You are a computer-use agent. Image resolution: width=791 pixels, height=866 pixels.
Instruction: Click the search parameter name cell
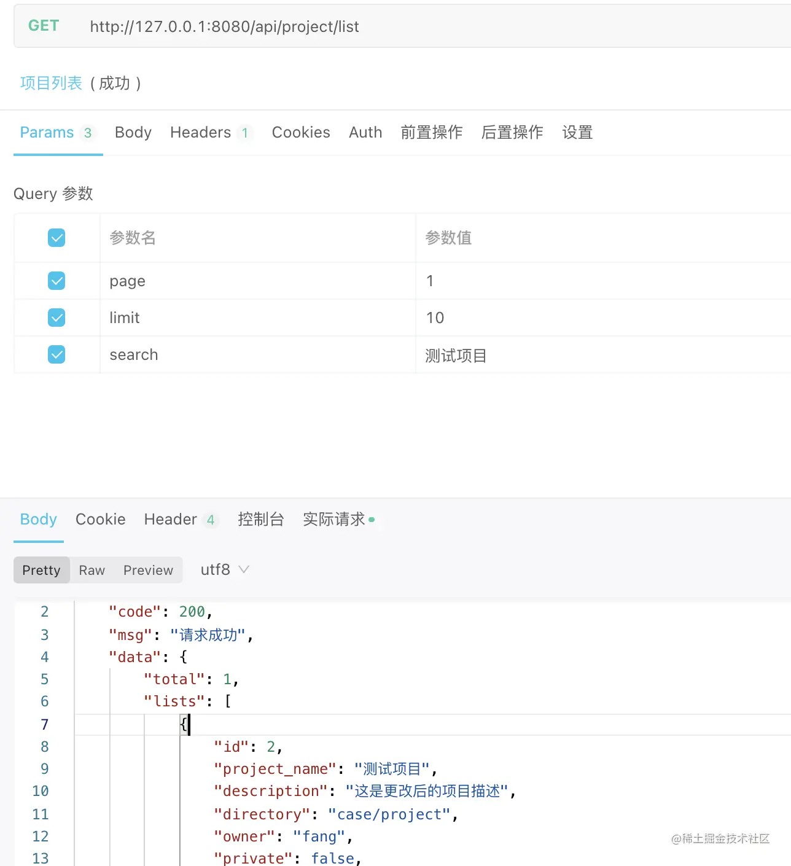[x=258, y=354]
